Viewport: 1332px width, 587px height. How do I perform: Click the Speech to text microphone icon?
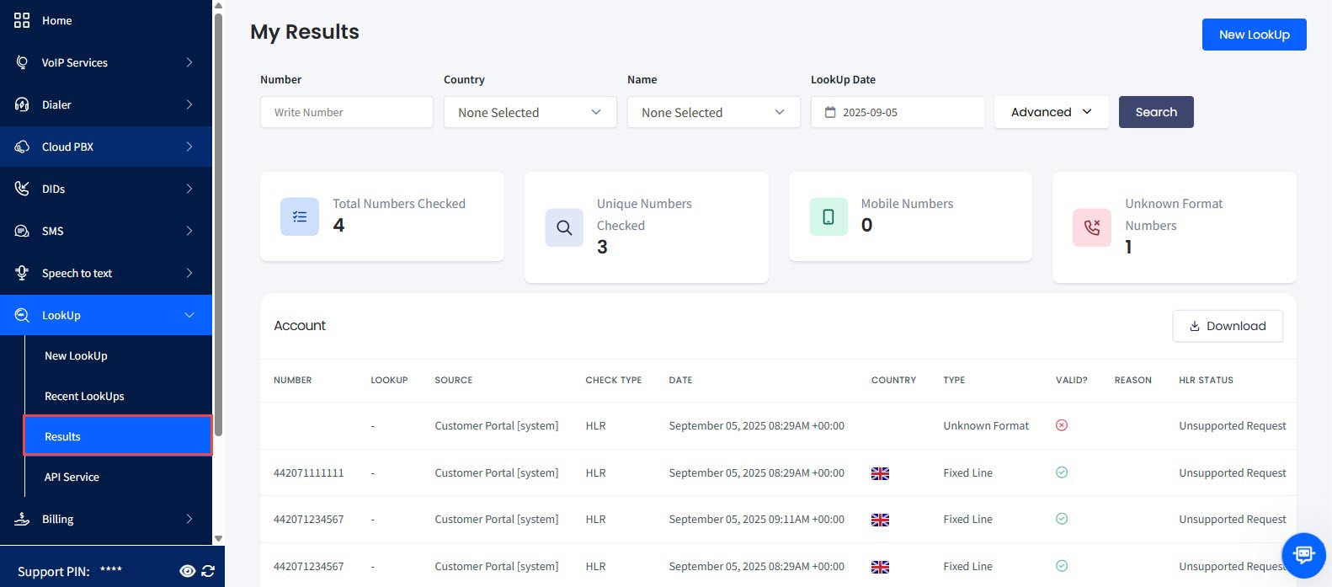pos(22,273)
